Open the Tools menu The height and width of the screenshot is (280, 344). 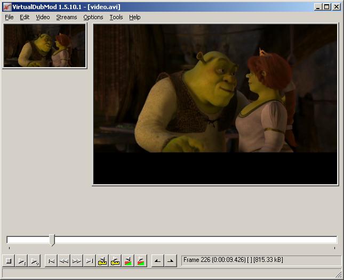coord(116,17)
